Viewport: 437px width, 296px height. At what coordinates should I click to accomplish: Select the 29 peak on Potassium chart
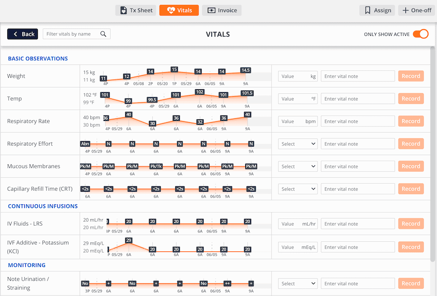129,240
